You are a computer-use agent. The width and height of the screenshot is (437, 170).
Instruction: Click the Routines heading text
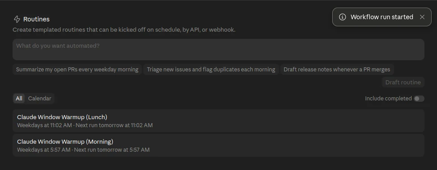36,19
